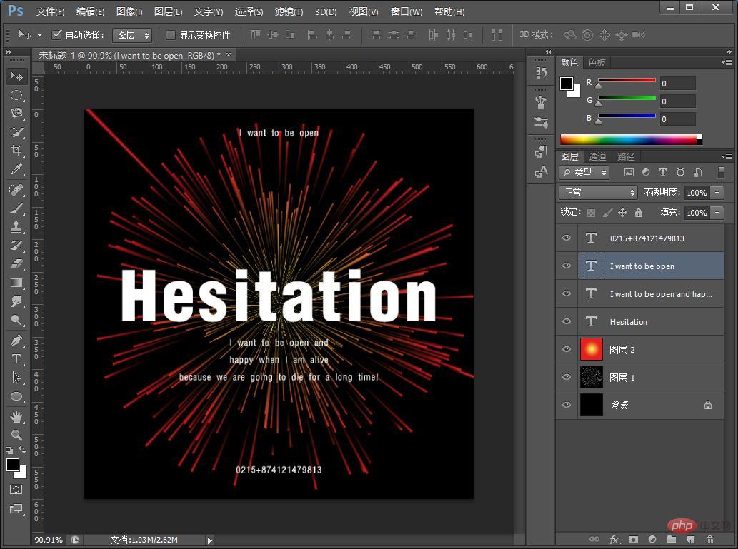The image size is (738, 549).
Task: Select the Zoom tool
Action: 16,435
